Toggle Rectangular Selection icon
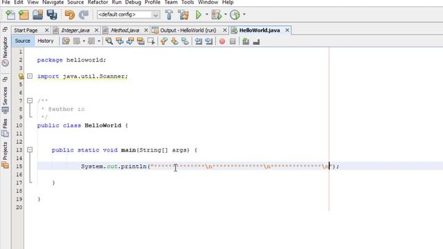 click(151, 41)
